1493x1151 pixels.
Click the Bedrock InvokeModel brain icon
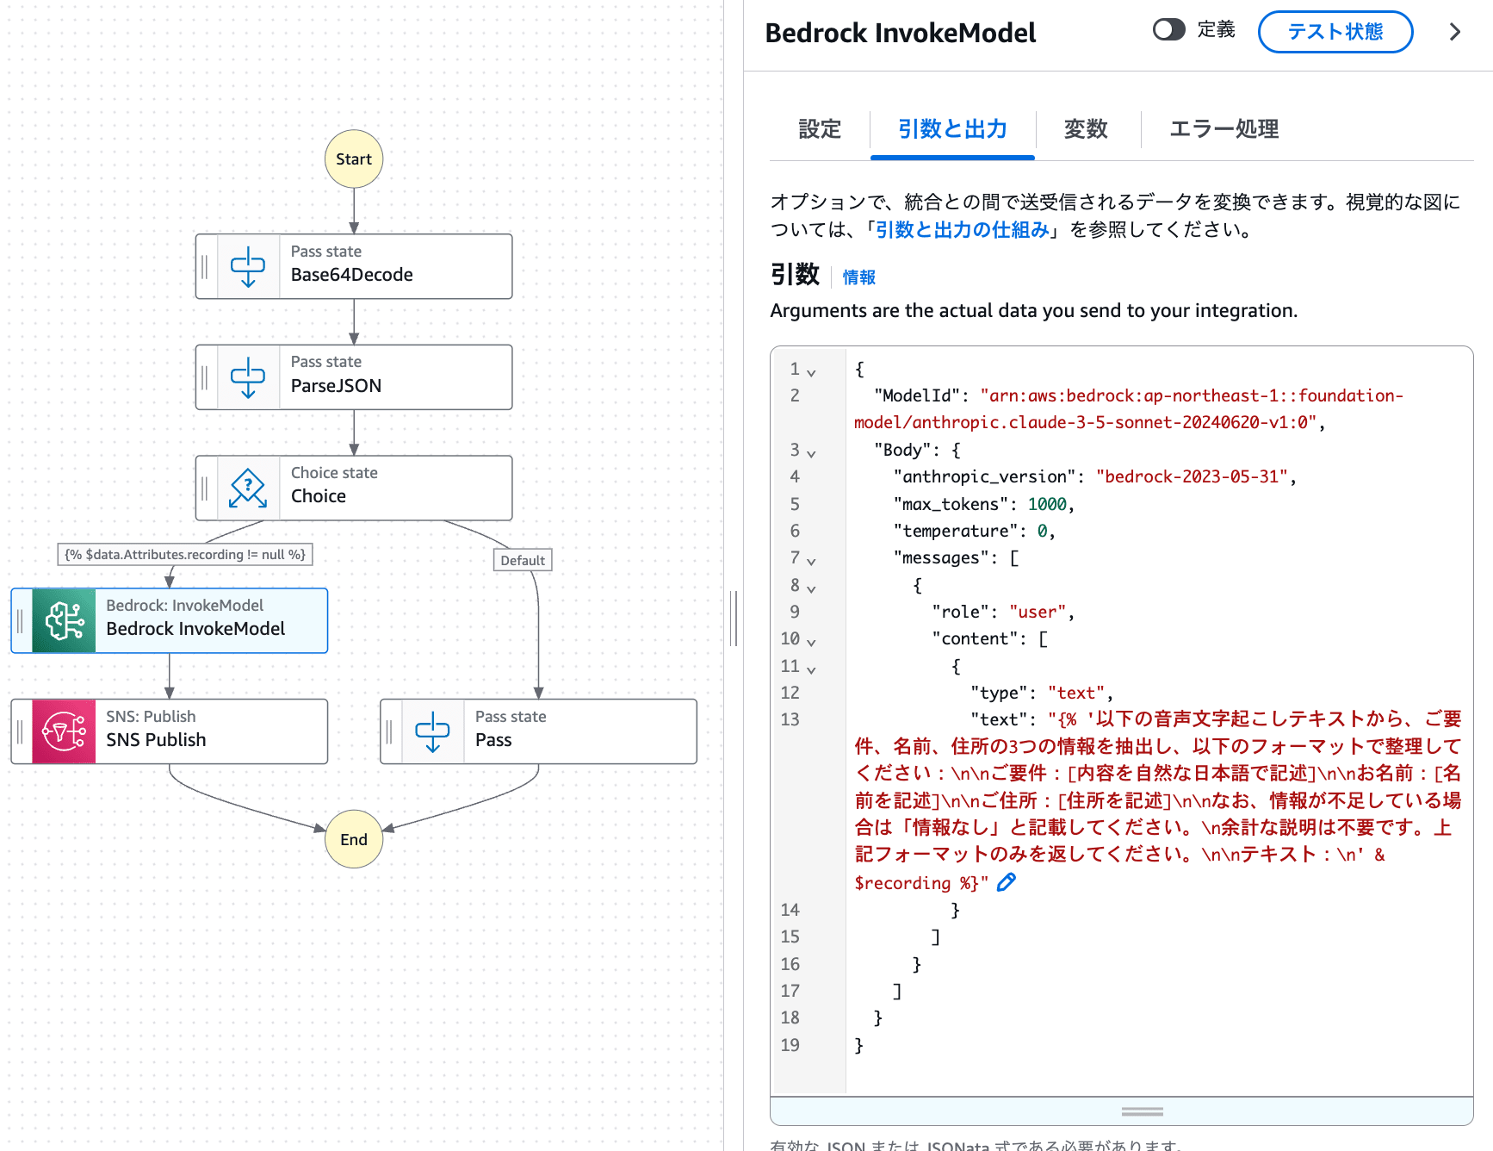(65, 620)
